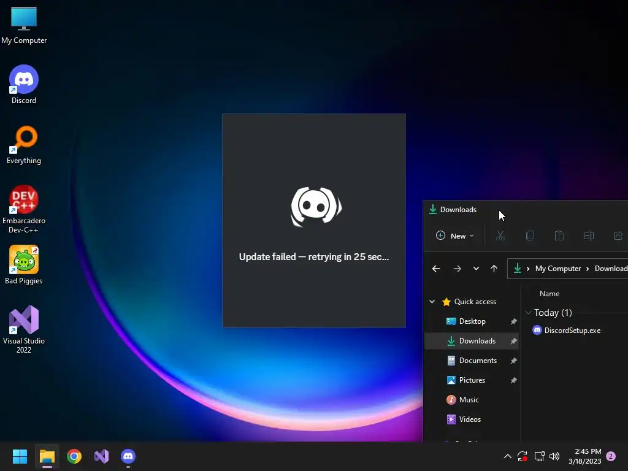Collapse Quick access tree node
The width and height of the screenshot is (628, 471).
click(x=432, y=302)
